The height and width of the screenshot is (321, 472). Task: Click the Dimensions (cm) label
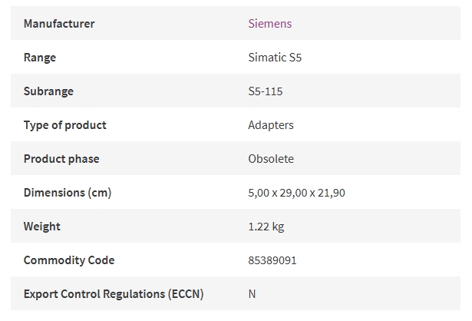pos(68,193)
